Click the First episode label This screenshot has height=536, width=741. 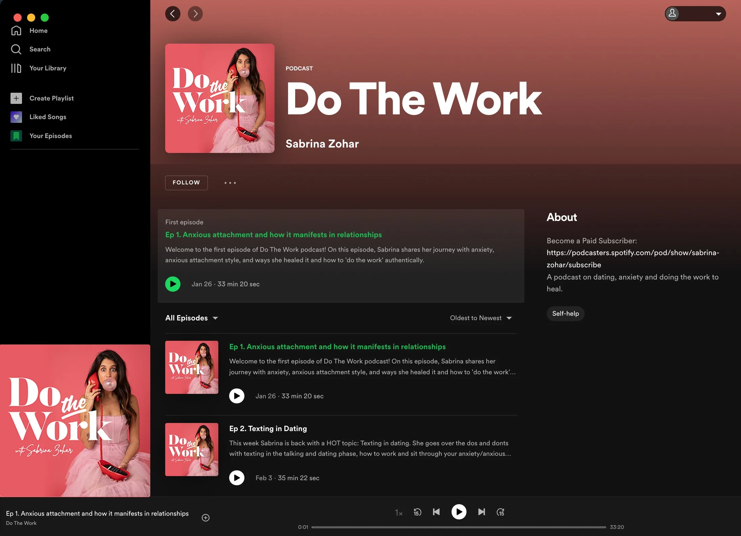(184, 222)
